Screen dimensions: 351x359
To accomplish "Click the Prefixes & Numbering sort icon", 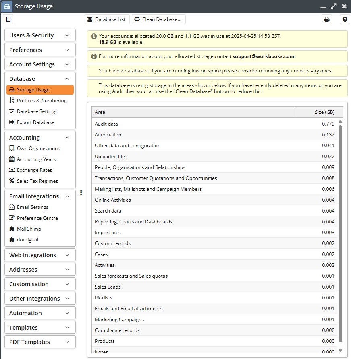I will pyautogui.click(x=12, y=100).
